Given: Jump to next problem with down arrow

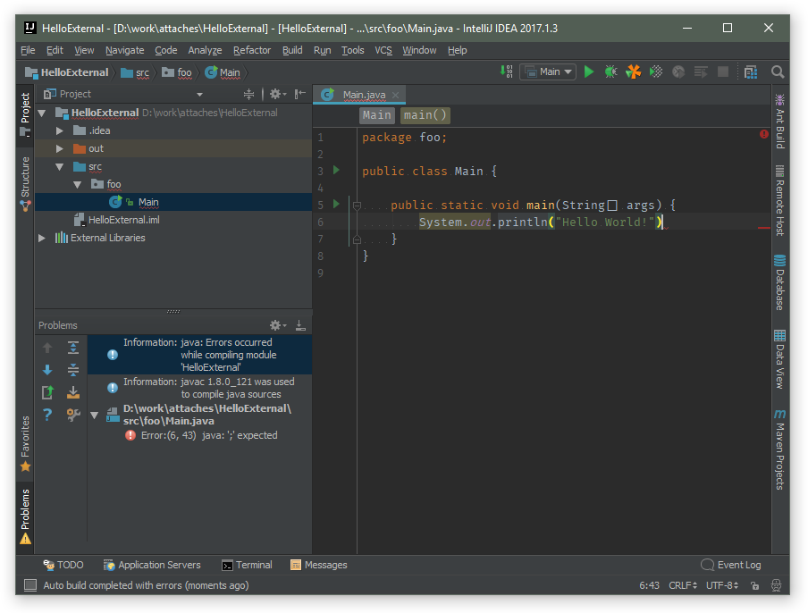Looking at the screenshot, I should (x=47, y=370).
